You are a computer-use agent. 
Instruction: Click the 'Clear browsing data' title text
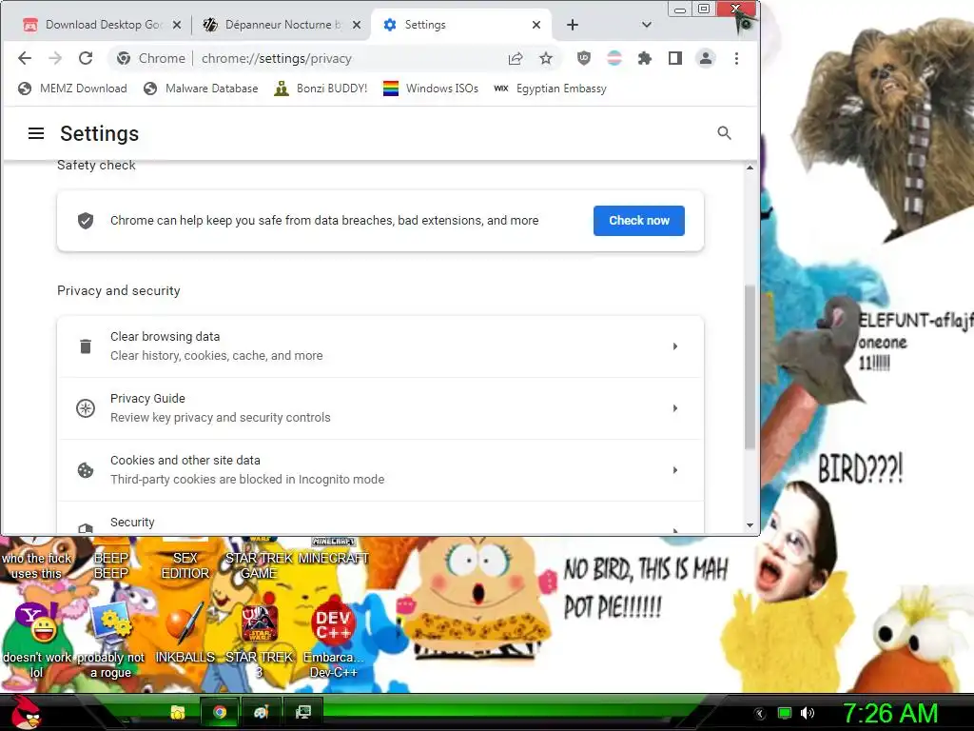pyautogui.click(x=166, y=336)
